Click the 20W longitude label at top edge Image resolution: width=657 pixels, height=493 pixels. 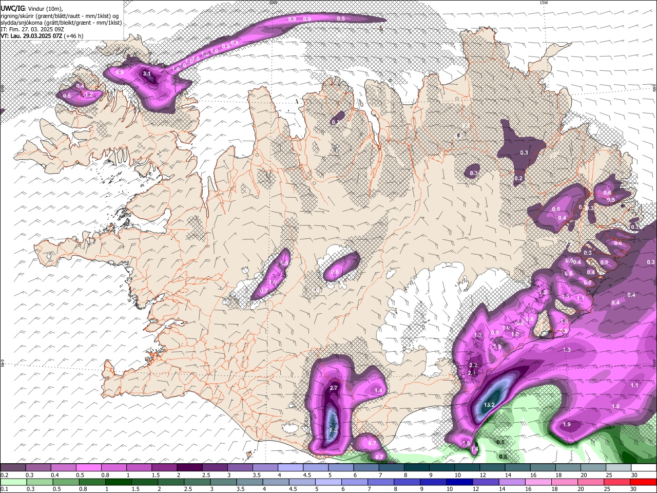(273, 3)
